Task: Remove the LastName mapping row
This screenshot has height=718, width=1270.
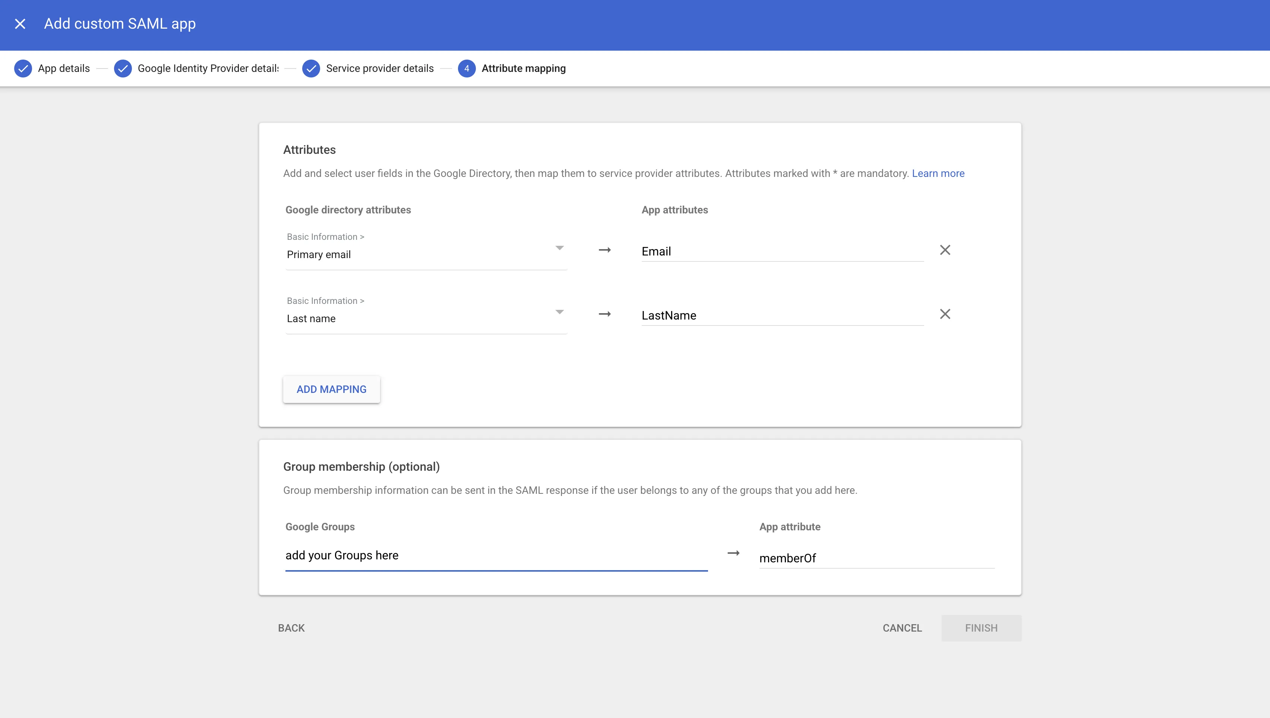Action: [x=945, y=314]
